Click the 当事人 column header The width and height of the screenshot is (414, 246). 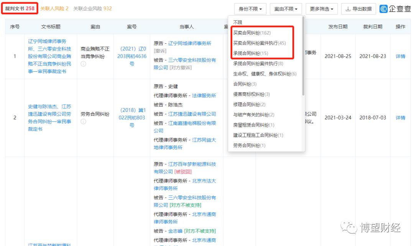187,27
